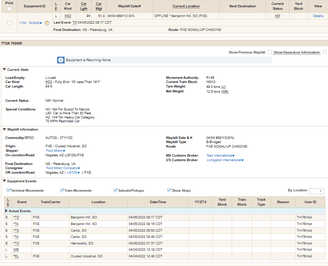Sort by Current Location column header
The height and width of the screenshot is (266, 328).
click(186, 6)
